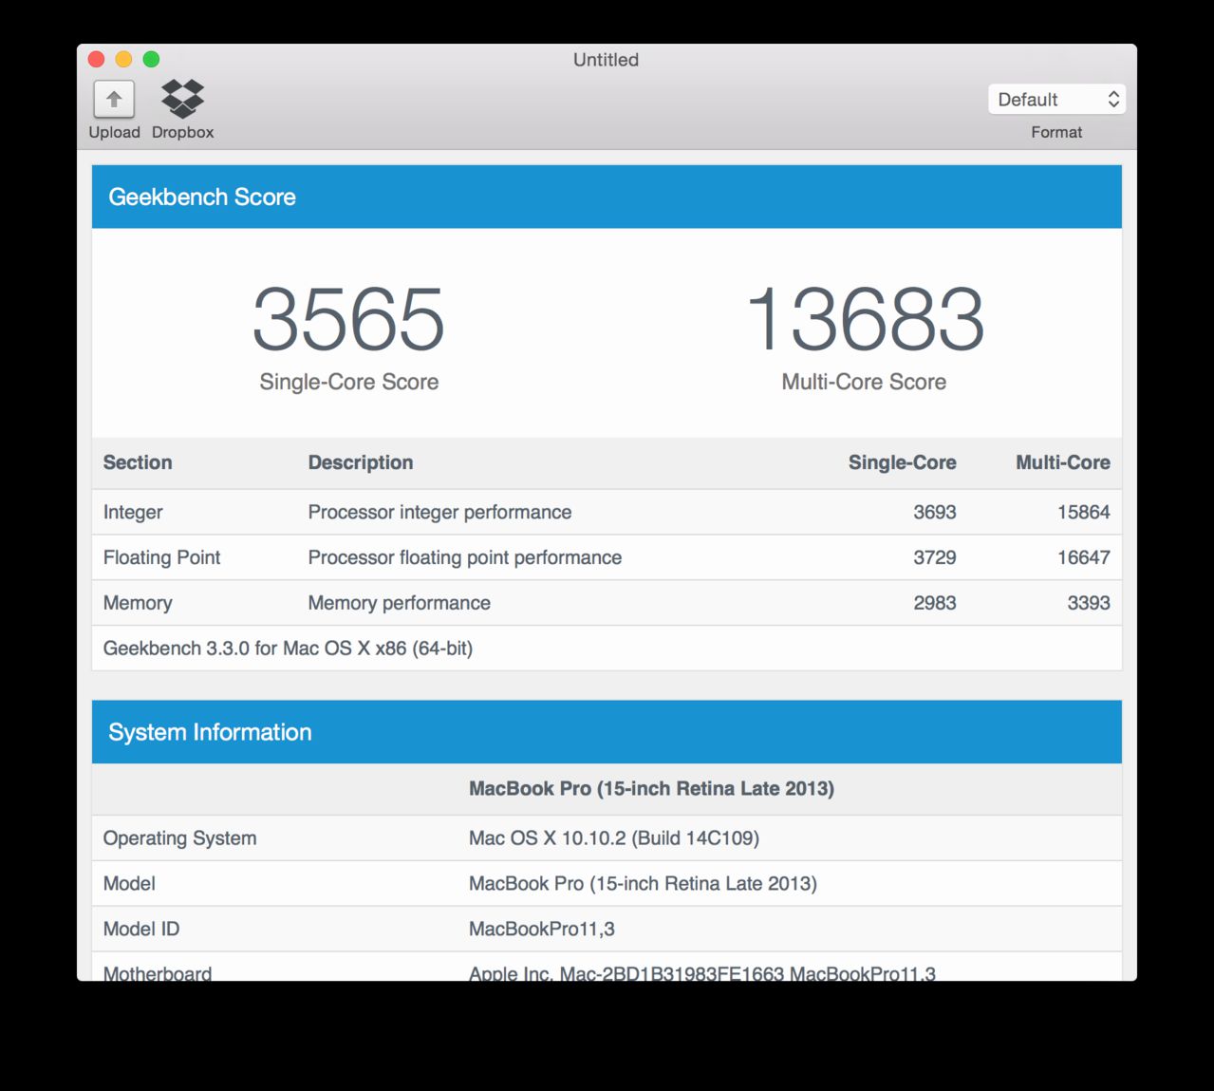Image resolution: width=1214 pixels, height=1091 pixels.
Task: Click the Multi-Core column header
Action: pyautogui.click(x=1063, y=462)
